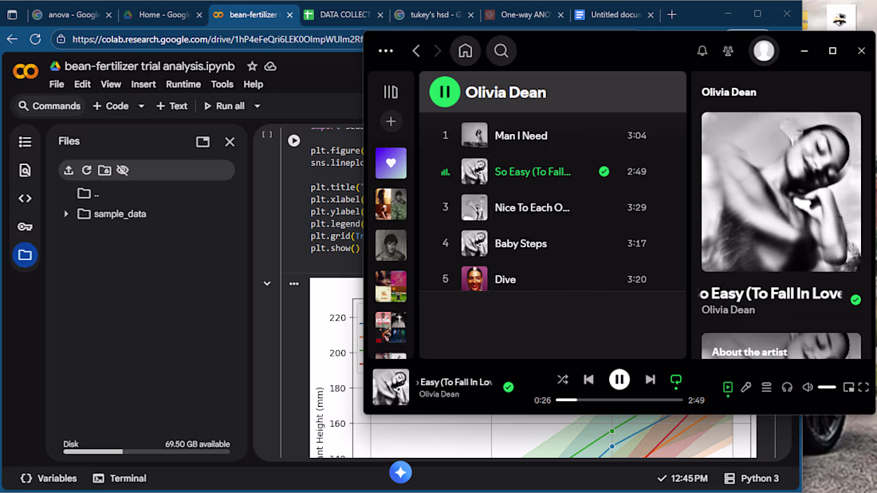Go to Spotify Home icon
Image resolution: width=877 pixels, height=493 pixels.
(465, 51)
